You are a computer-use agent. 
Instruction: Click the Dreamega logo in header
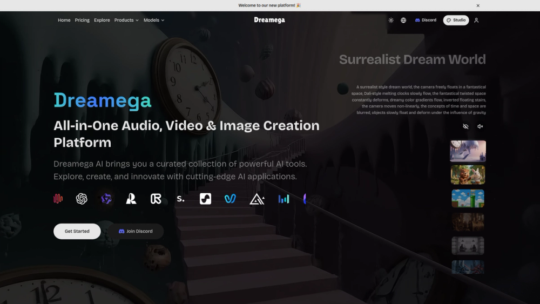[x=269, y=20]
